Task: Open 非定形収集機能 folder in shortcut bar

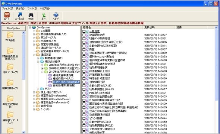Action: click(10, 99)
